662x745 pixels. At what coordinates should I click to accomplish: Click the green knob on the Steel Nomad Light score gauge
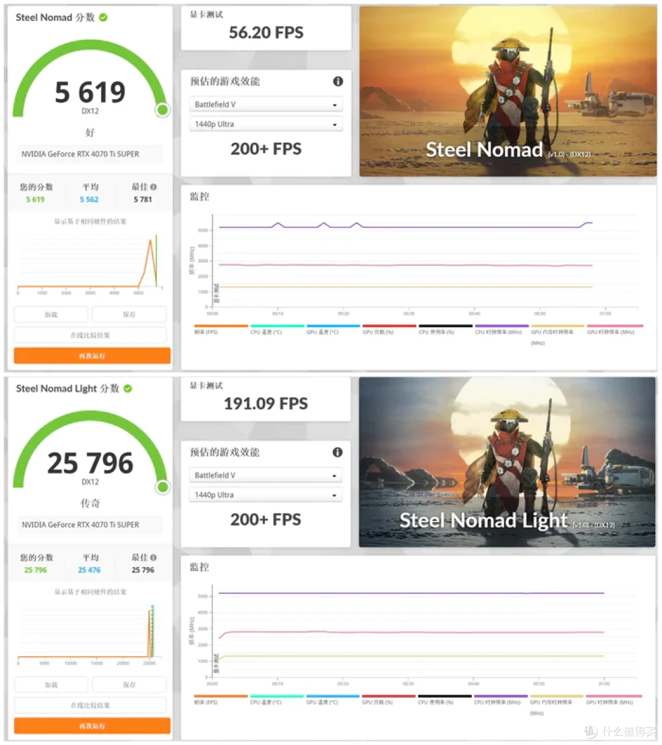[x=162, y=486]
